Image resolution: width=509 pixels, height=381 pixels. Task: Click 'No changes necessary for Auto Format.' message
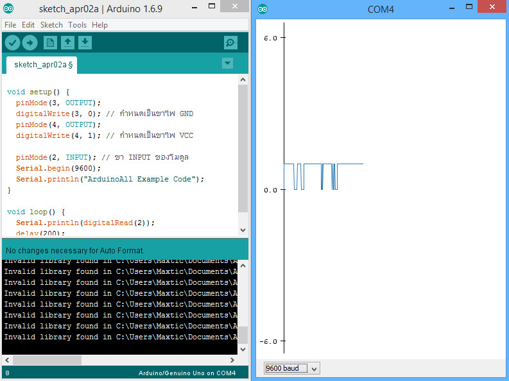tap(75, 251)
